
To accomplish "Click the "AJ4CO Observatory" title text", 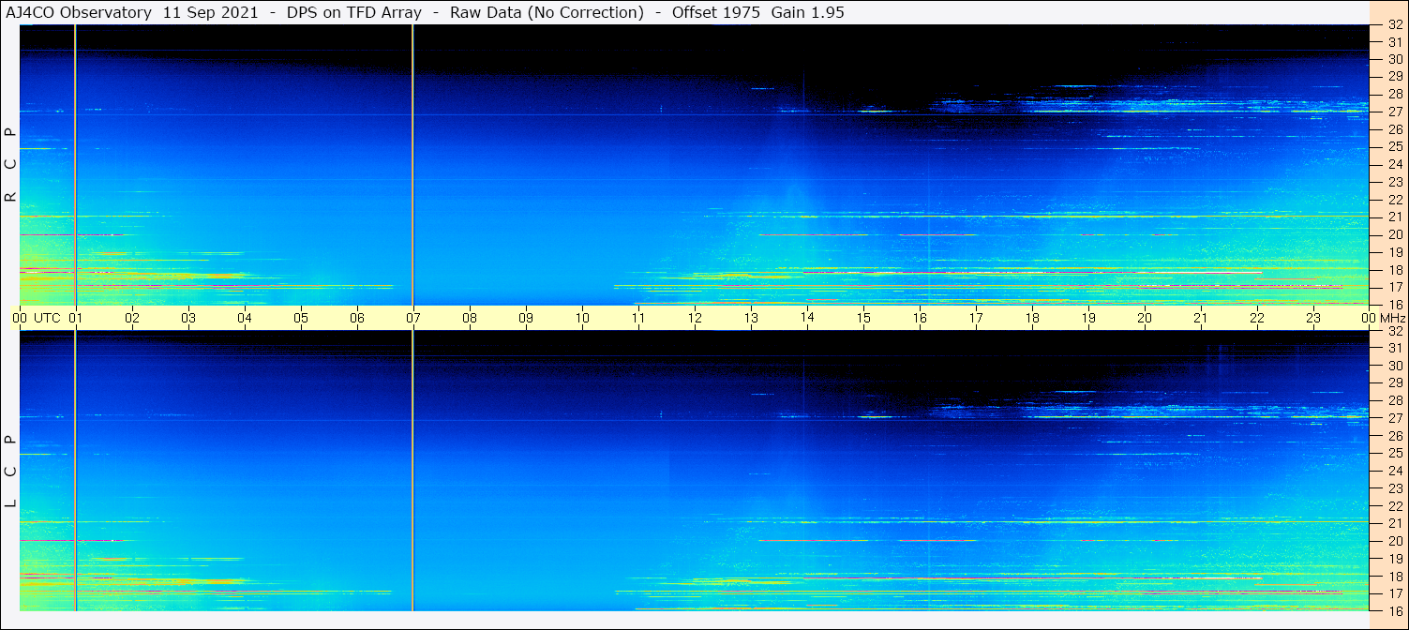I will click(79, 12).
